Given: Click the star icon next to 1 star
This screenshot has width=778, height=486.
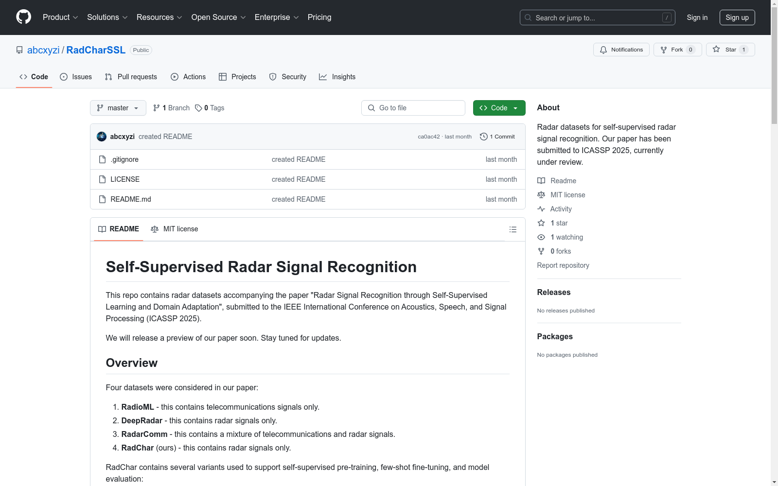Looking at the screenshot, I should point(541,223).
